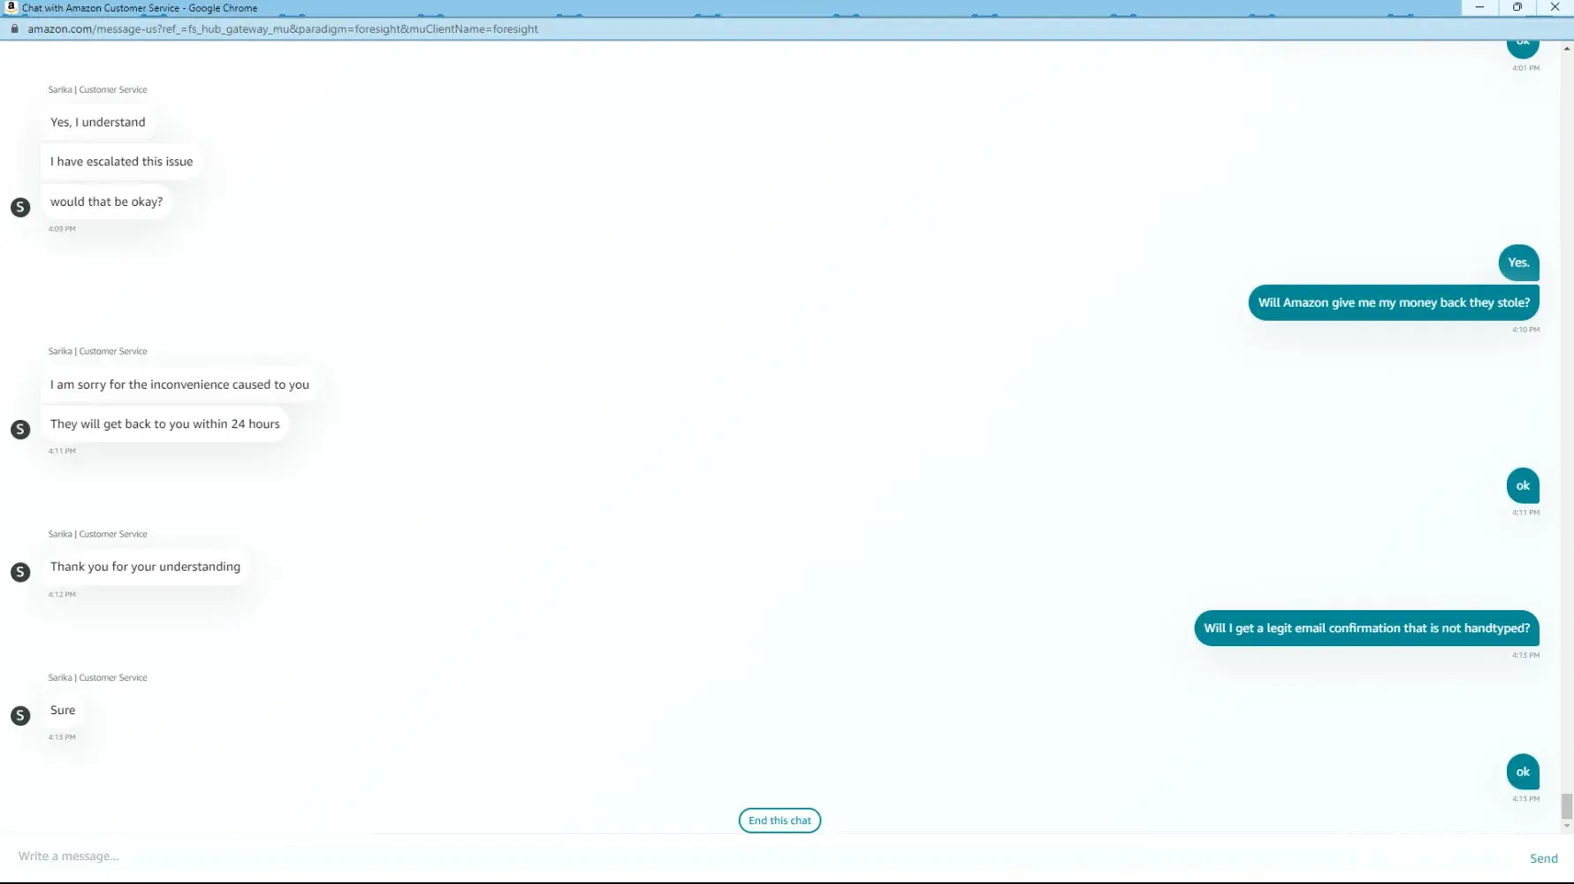The height and width of the screenshot is (884, 1574).
Task: Click the 'I have escalated this issue' message
Action: pyautogui.click(x=121, y=162)
